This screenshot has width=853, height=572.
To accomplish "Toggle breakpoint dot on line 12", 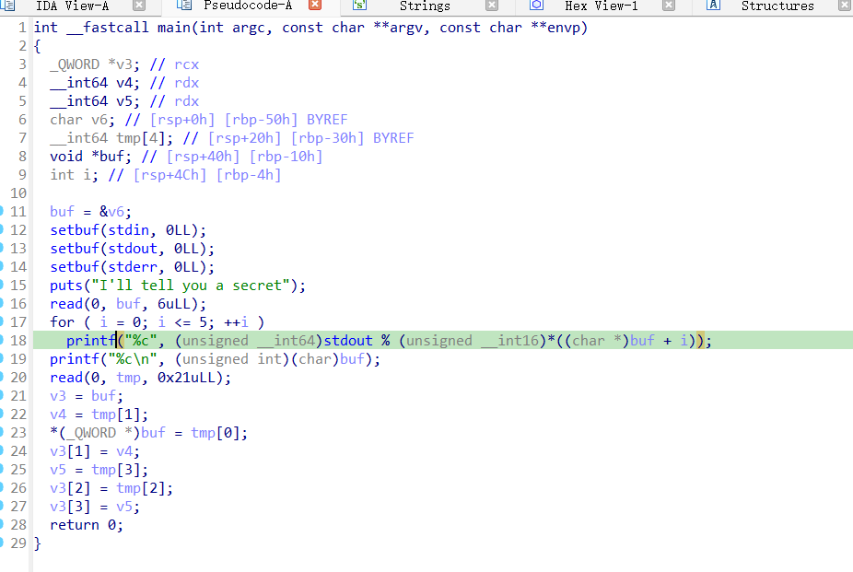I will click(2, 230).
